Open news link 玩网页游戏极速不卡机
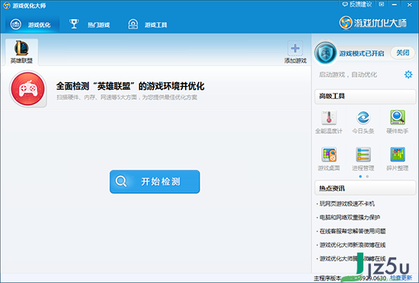This screenshot has width=419, height=283. point(347,204)
